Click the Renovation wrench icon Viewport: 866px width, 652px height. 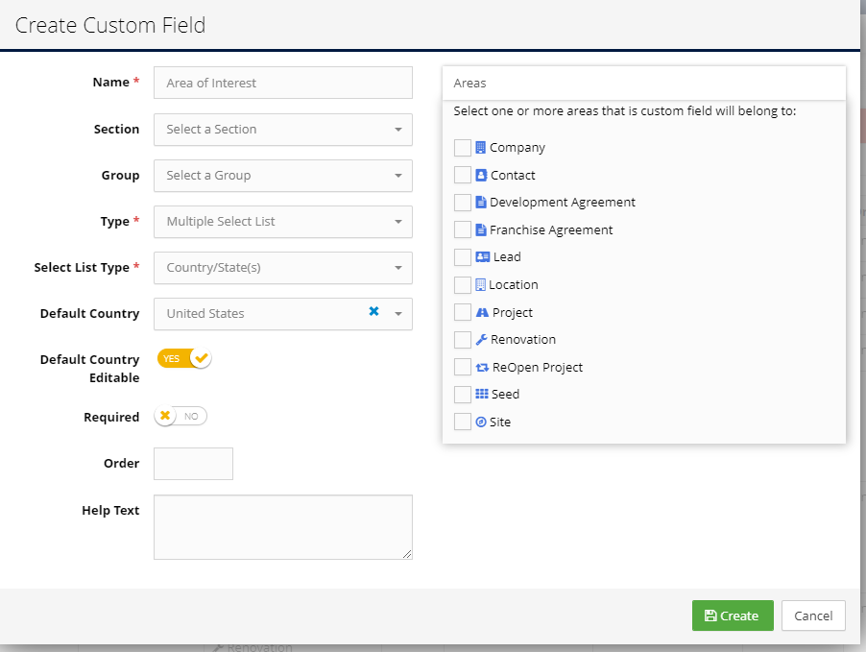point(481,340)
